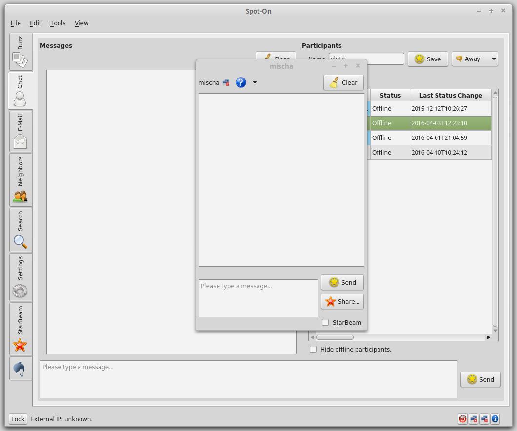
Task: Click the mischa popup message input field
Action: click(258, 298)
